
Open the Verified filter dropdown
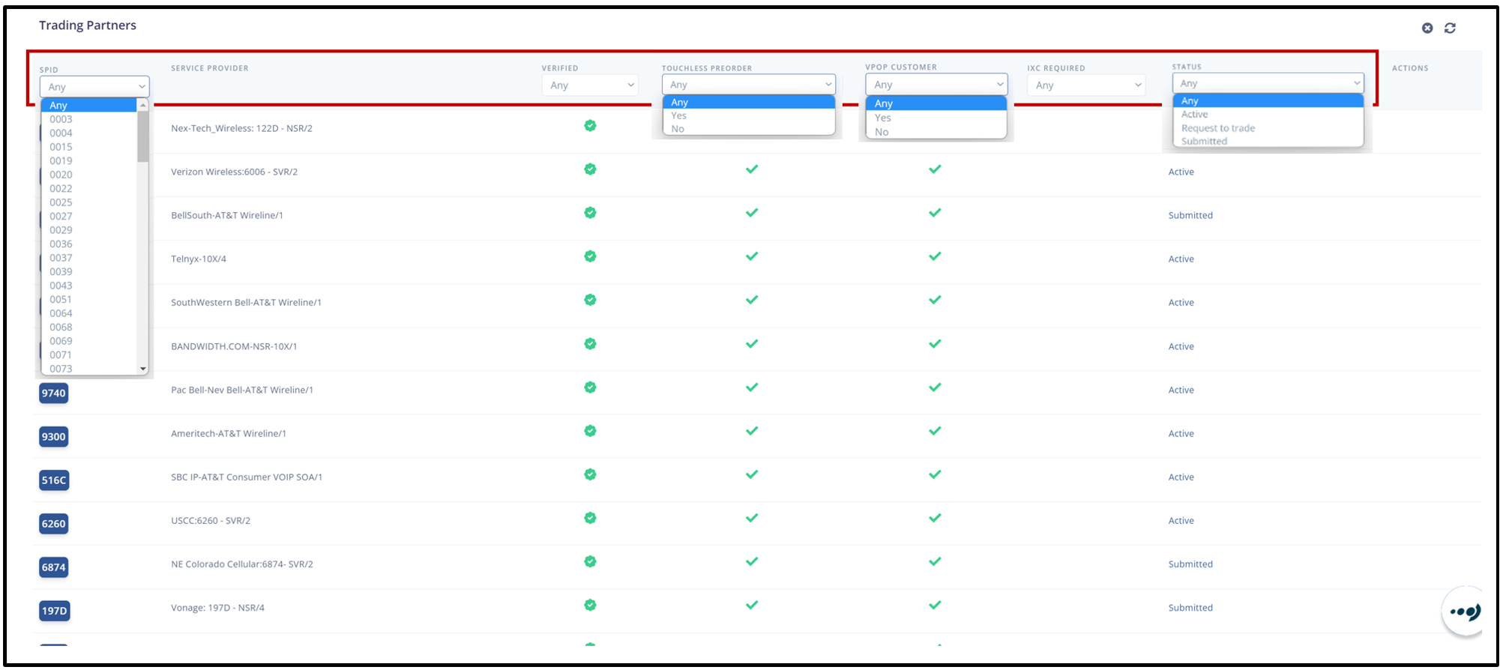coord(590,85)
